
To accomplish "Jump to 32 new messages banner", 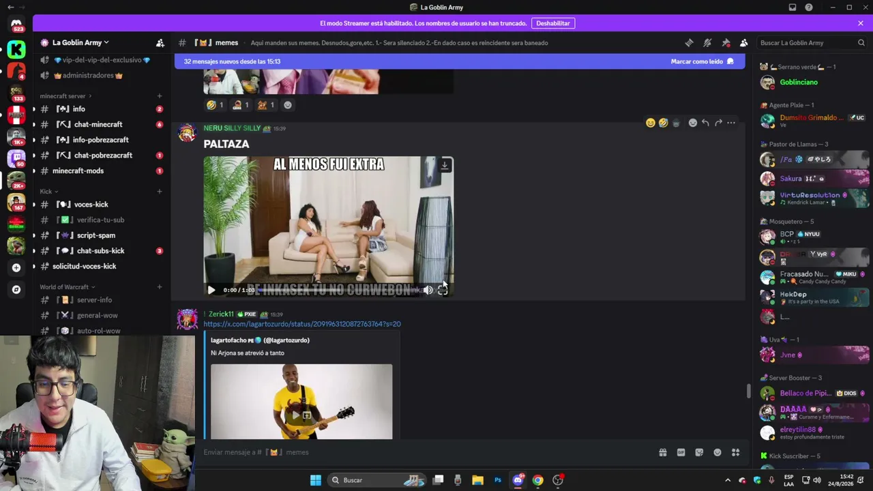I will click(460, 61).
